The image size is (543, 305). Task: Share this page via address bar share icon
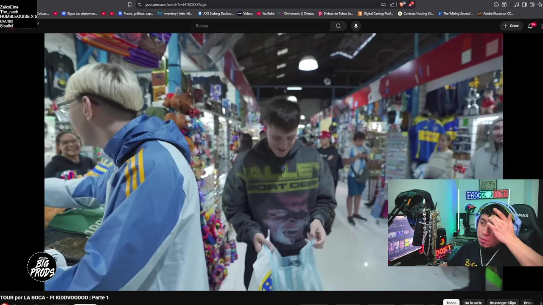(392, 5)
